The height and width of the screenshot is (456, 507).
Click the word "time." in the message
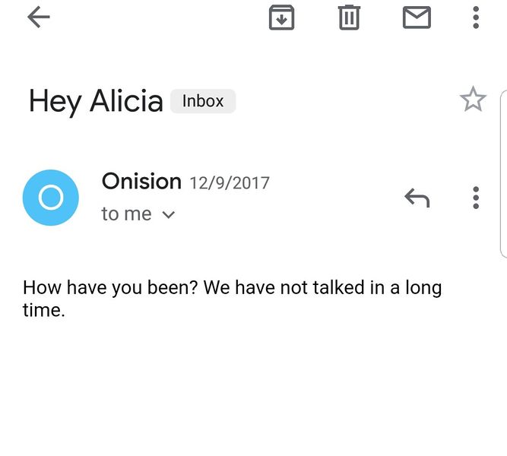click(43, 310)
